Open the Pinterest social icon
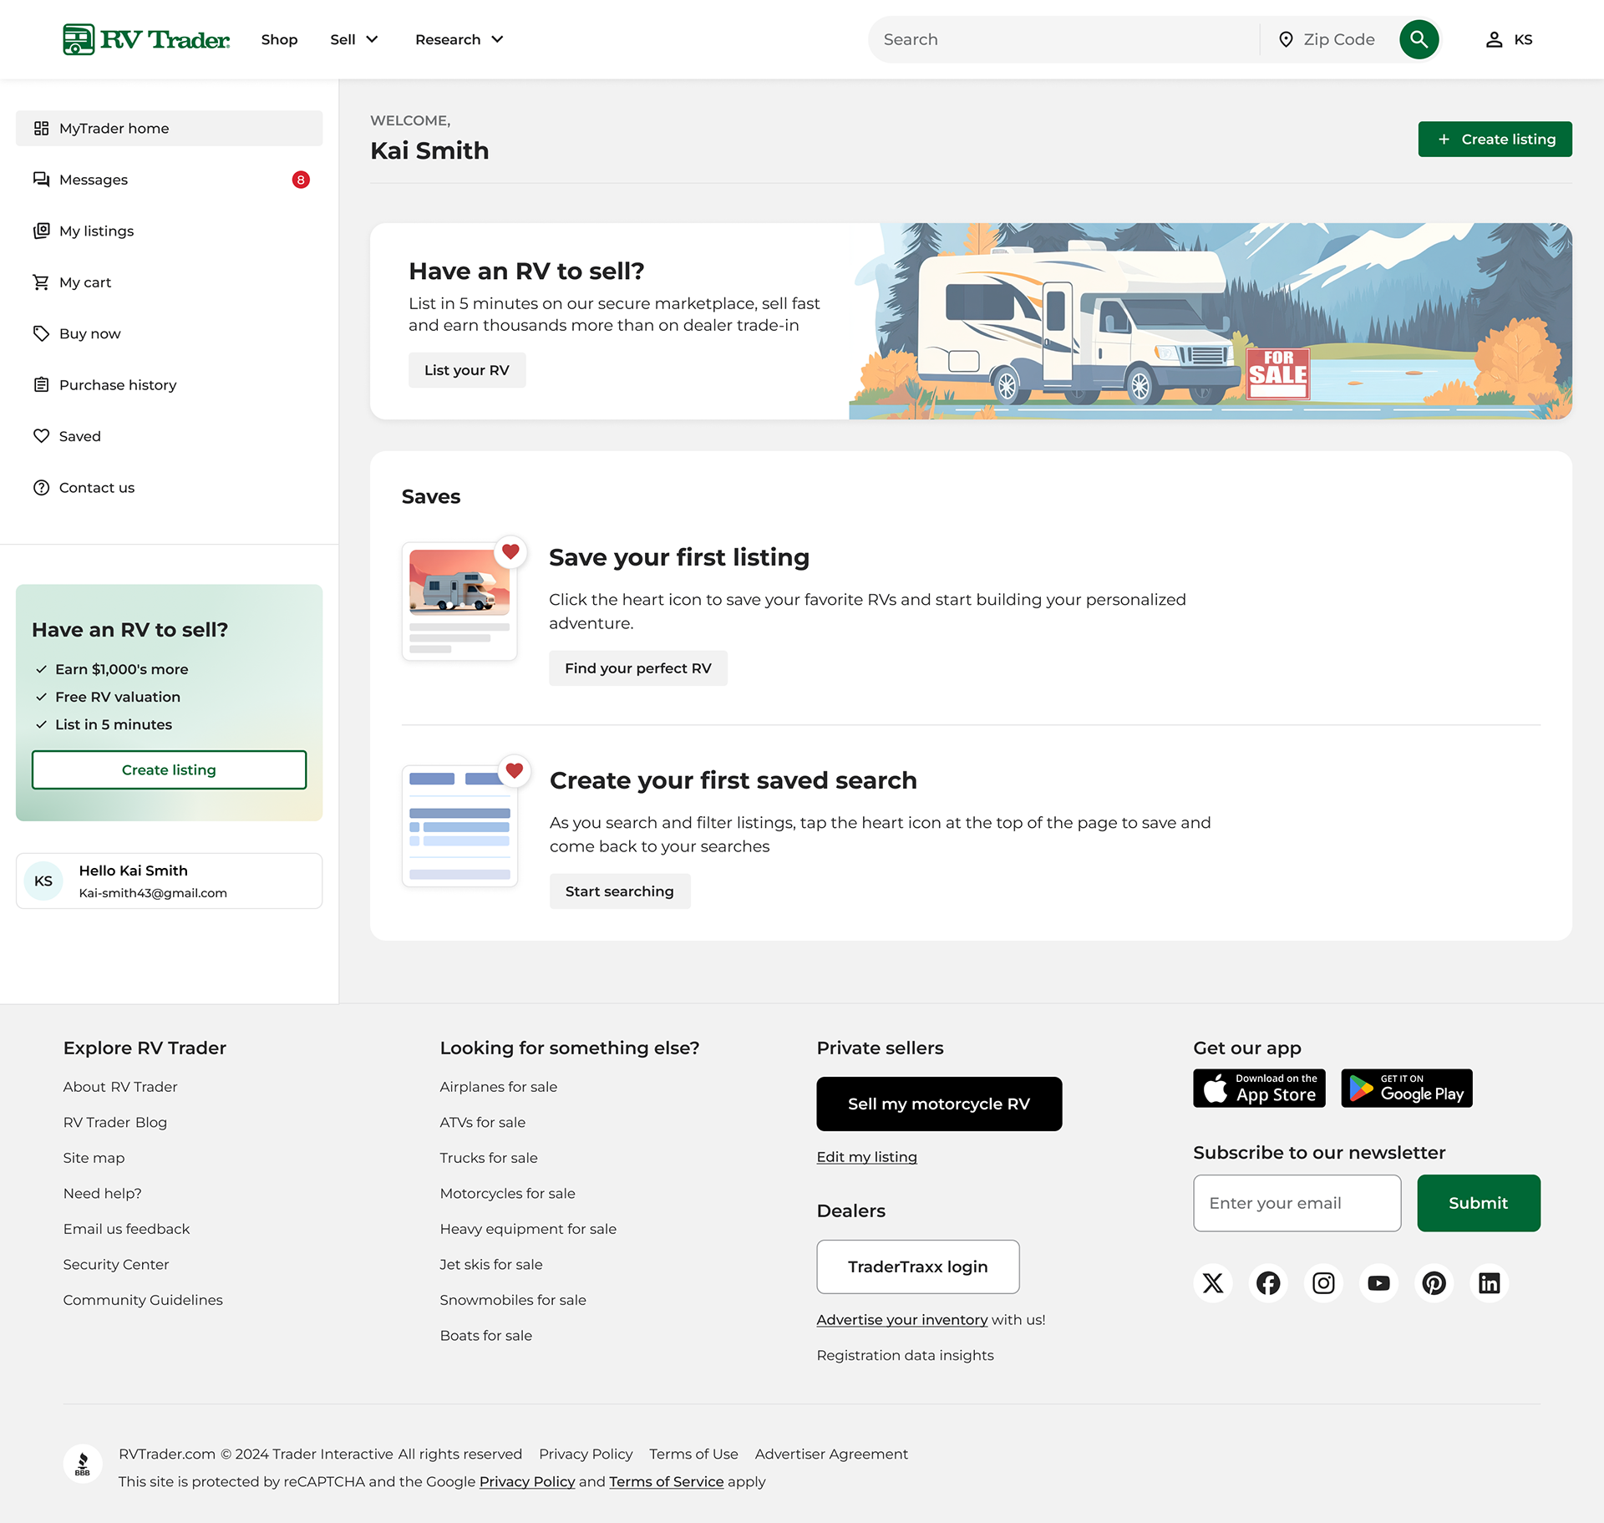The width and height of the screenshot is (1604, 1523). click(x=1434, y=1282)
